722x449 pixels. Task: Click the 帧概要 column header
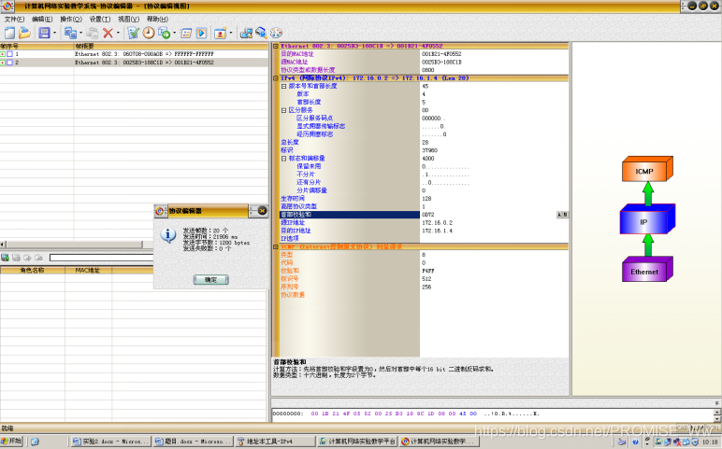pos(171,46)
